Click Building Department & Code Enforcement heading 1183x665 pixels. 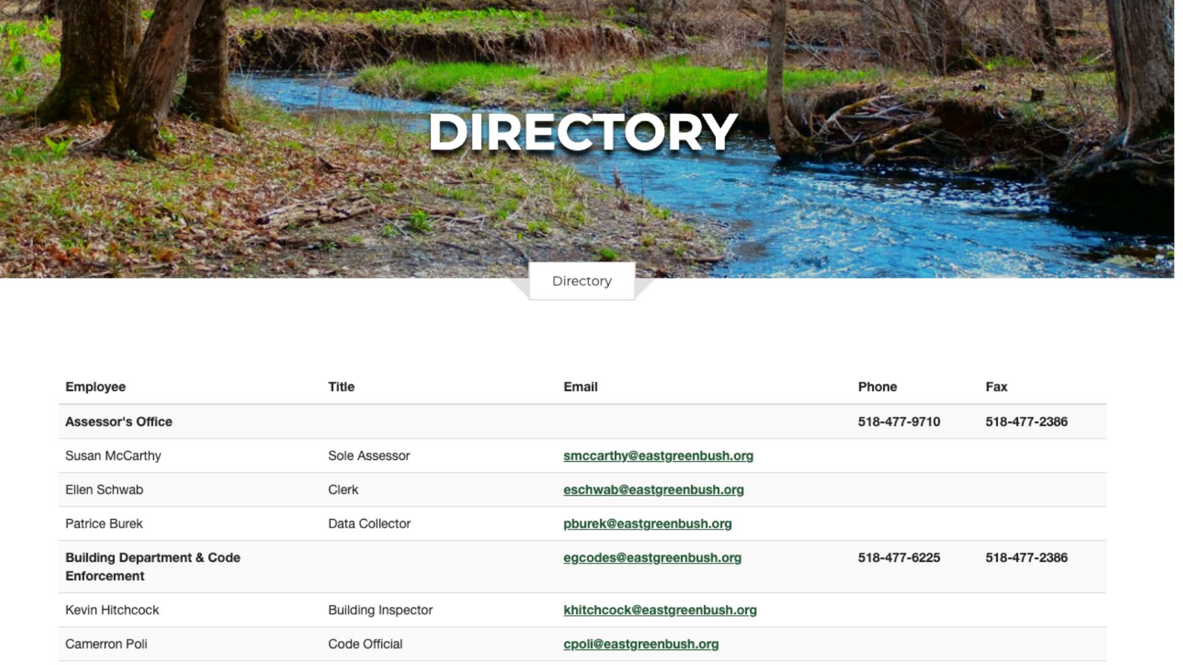point(152,566)
